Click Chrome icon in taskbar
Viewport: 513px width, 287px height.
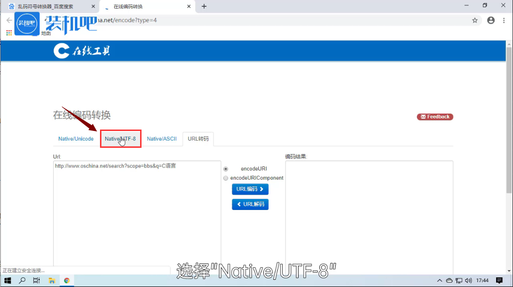67,281
